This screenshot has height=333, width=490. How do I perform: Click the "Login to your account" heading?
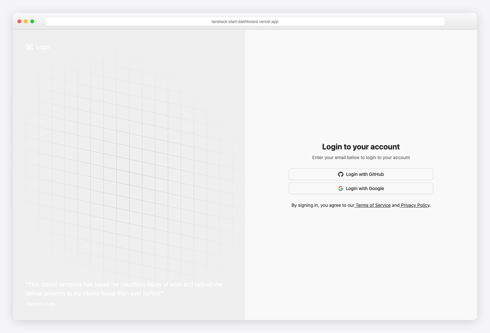tap(361, 147)
